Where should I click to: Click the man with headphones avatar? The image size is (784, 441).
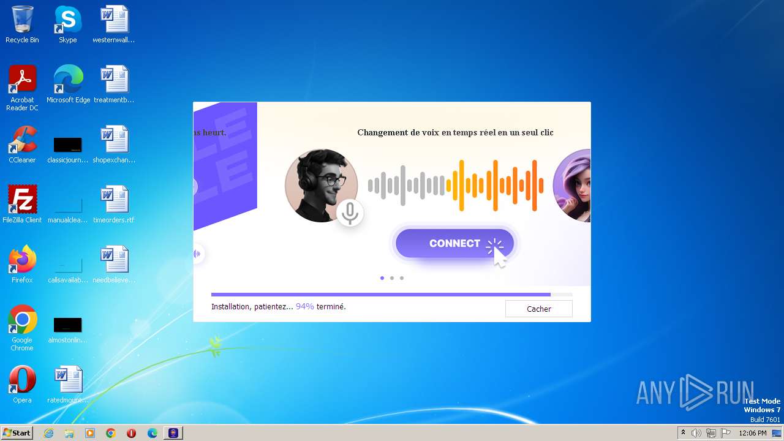click(x=321, y=186)
